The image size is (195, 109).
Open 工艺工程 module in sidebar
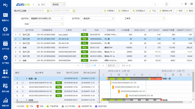coord(5,31)
